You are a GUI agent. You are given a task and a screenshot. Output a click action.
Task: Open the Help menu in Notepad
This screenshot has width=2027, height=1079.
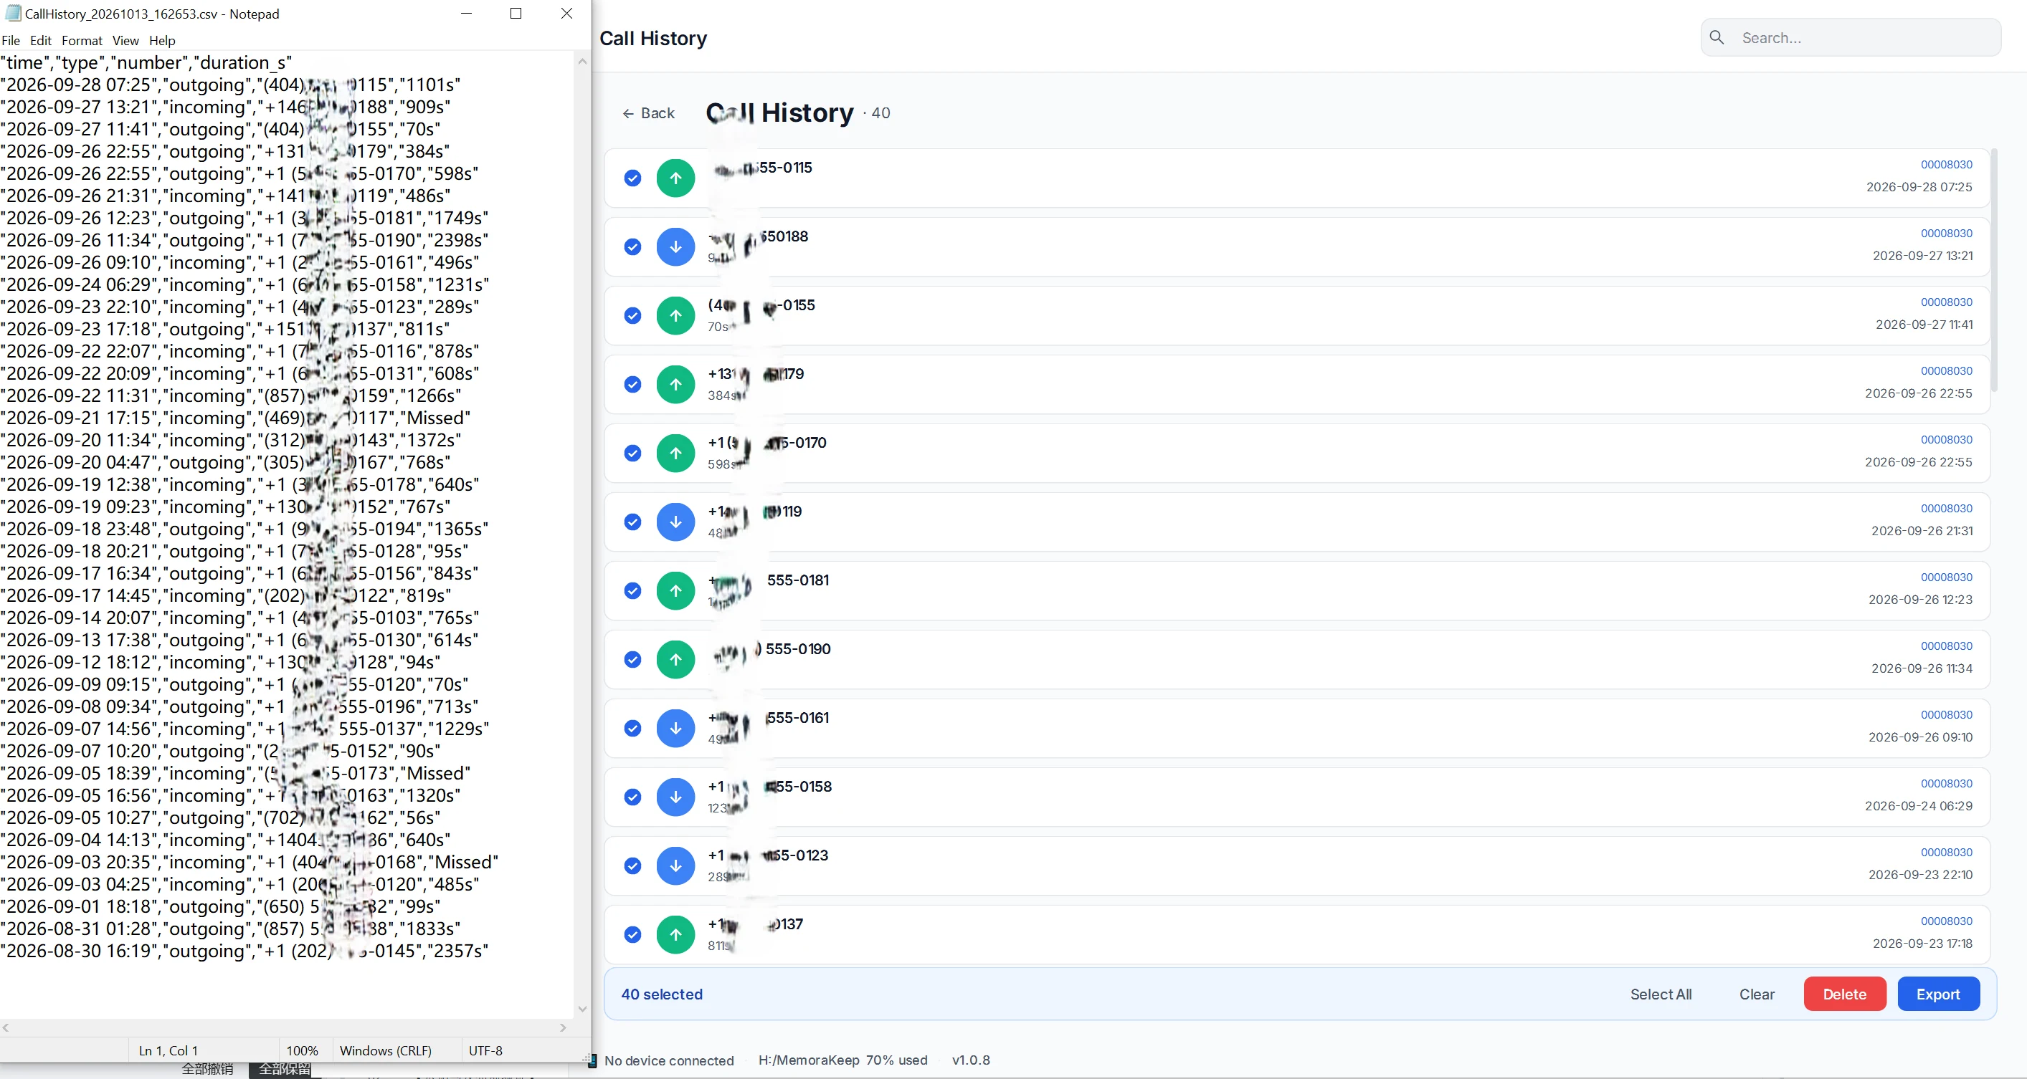pos(162,41)
